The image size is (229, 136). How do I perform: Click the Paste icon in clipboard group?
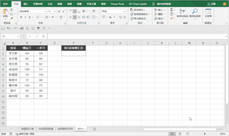point(5,12)
